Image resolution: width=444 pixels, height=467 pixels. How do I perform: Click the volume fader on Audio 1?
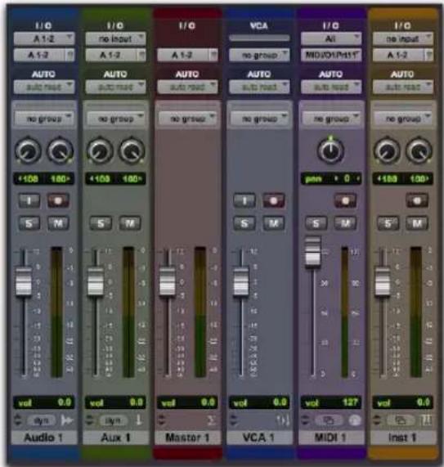(x=24, y=281)
